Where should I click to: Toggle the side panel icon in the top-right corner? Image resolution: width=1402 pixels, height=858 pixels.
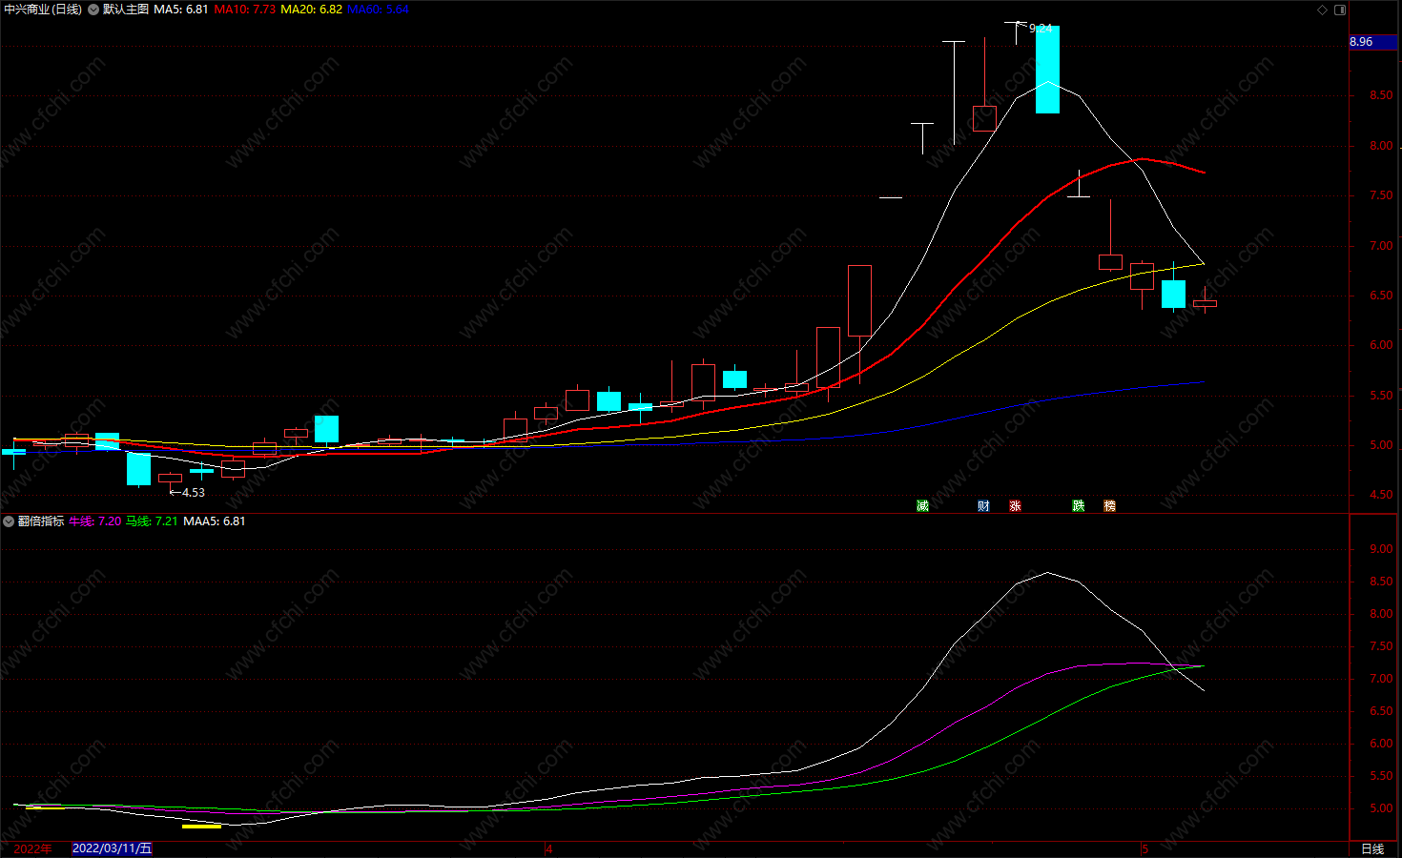(1340, 10)
